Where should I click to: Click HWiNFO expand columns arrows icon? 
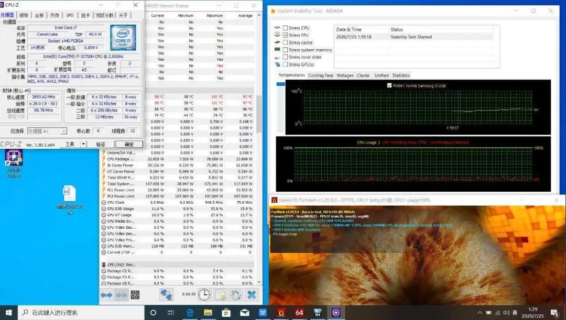click(x=106, y=295)
